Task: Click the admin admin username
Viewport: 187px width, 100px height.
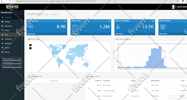Action: click(x=182, y=7)
